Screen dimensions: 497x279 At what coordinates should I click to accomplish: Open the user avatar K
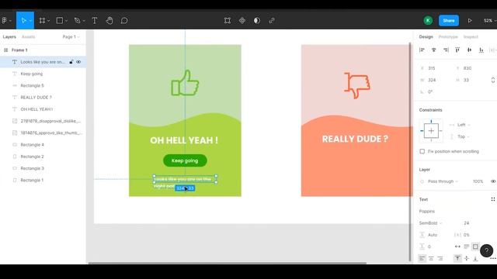(428, 21)
